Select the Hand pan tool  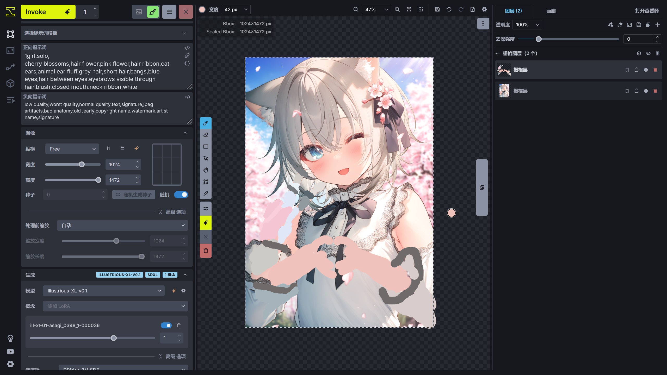point(206,170)
